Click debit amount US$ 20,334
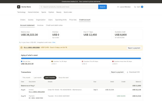 click(110, 90)
